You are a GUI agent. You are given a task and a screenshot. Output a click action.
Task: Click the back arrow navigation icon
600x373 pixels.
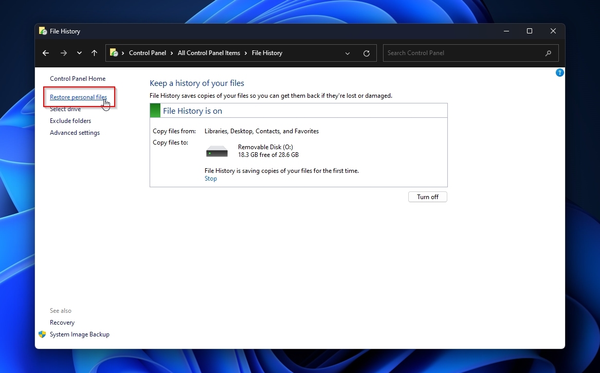(45, 52)
